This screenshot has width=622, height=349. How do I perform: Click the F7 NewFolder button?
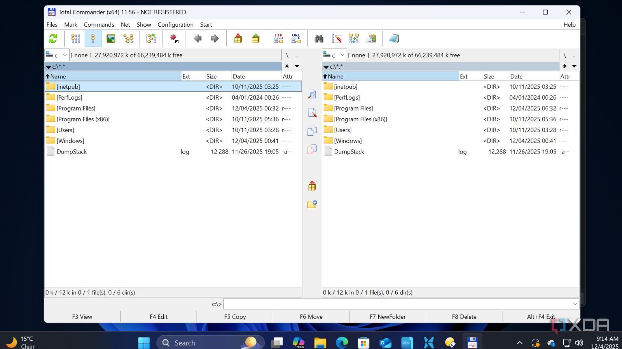tap(388, 316)
